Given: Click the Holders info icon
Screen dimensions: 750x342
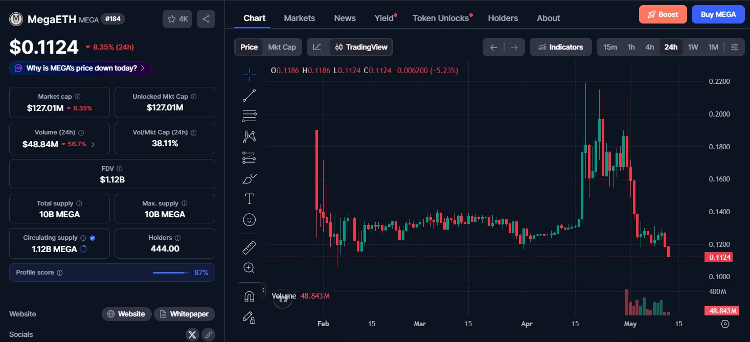Looking at the screenshot, I should pyautogui.click(x=177, y=238).
